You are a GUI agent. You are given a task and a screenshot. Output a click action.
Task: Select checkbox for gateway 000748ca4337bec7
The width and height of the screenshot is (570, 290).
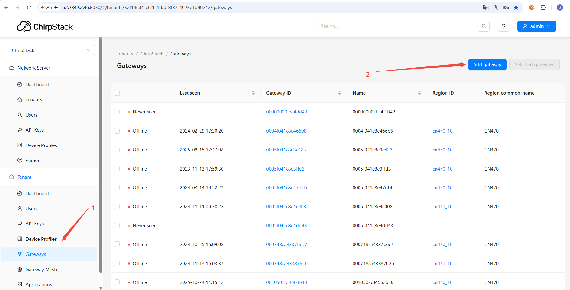117,244
